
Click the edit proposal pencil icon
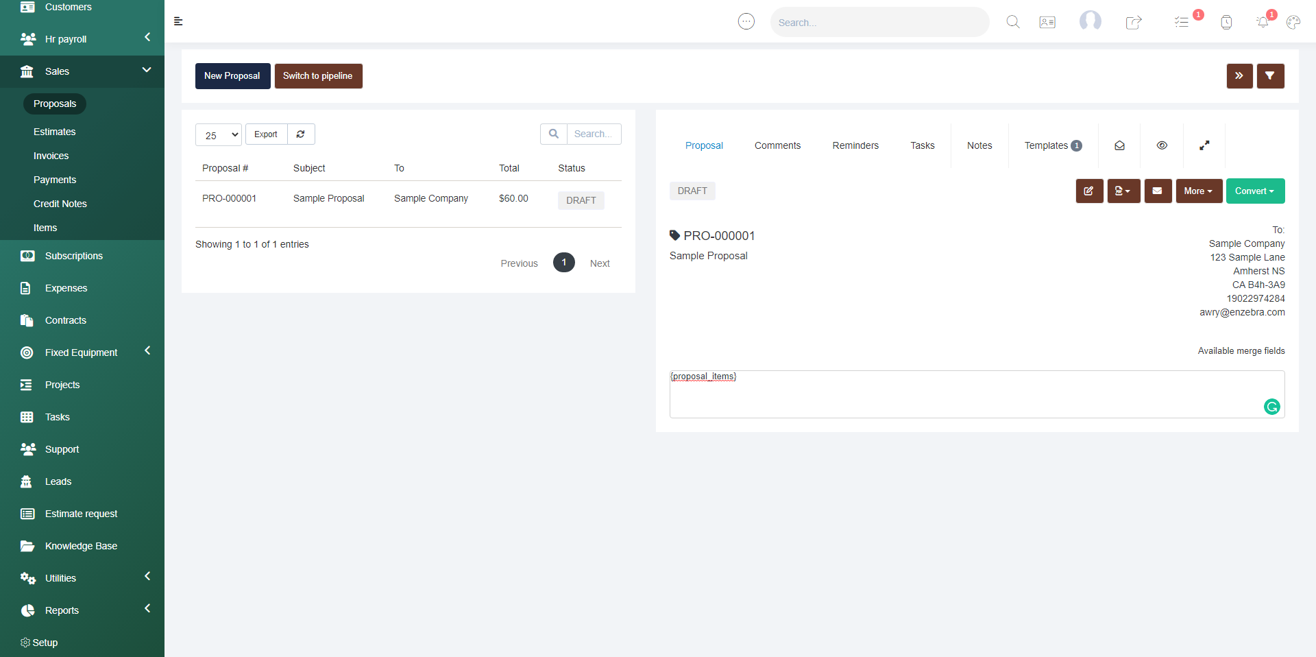coord(1089,191)
